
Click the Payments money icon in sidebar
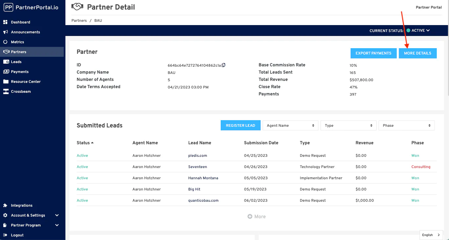tap(6, 72)
